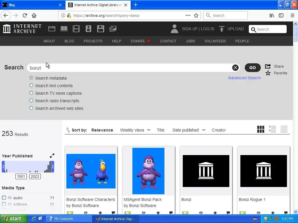Toggle eye icon next to audio

[10, 197]
